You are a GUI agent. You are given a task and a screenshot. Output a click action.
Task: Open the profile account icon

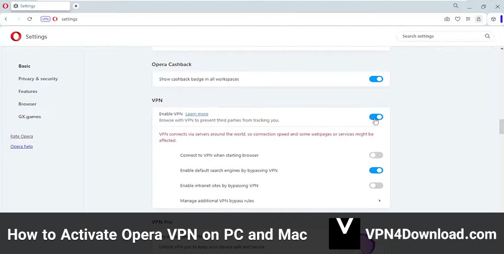click(x=479, y=19)
